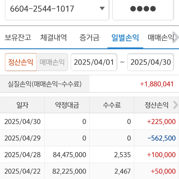The width and height of the screenshot is (179, 179).
Task: Click the 수수료 column header
Action: tap(112, 105)
